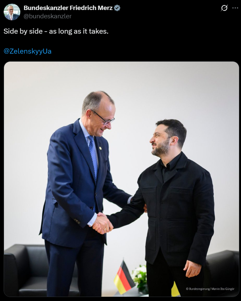
Task: Click the lapel pin on the blue suit
Action: pos(100,148)
